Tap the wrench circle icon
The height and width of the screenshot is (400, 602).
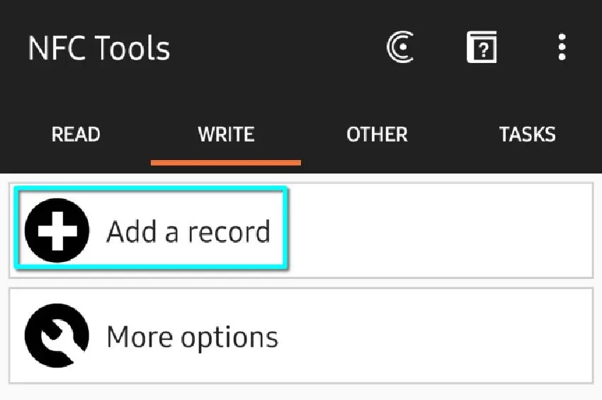(57, 337)
